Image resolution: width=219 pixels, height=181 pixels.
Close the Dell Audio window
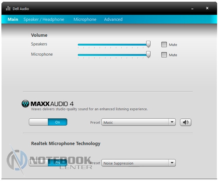tap(207, 8)
